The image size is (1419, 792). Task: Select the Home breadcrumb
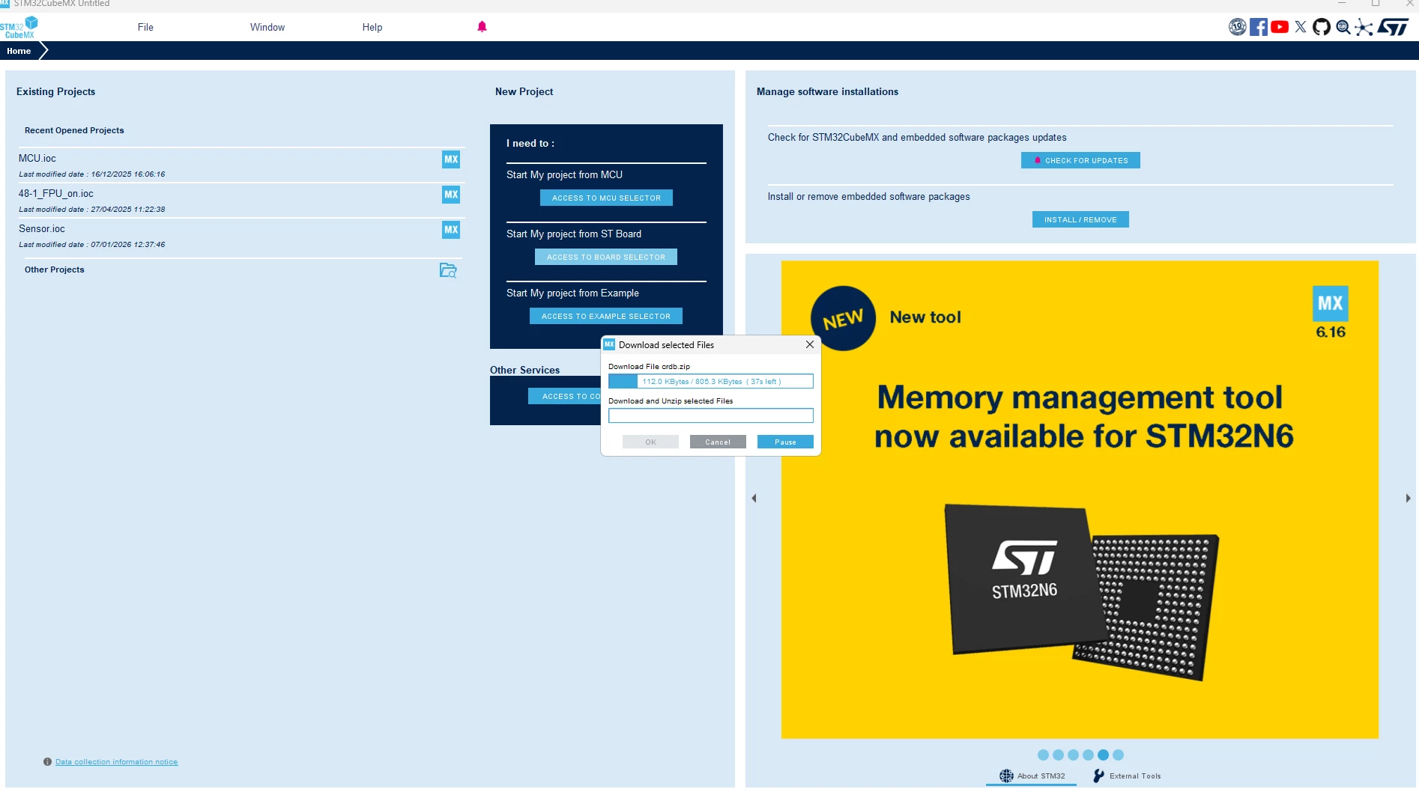pos(19,51)
